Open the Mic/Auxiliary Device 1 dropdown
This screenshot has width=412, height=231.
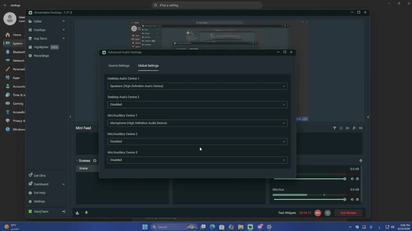coord(197,123)
